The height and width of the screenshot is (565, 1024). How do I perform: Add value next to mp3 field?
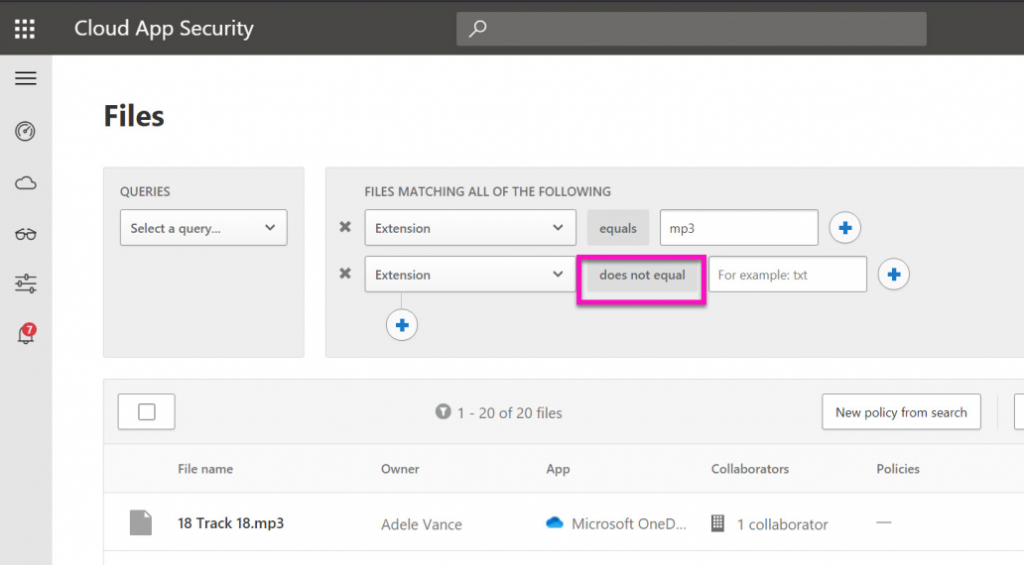[x=844, y=228]
